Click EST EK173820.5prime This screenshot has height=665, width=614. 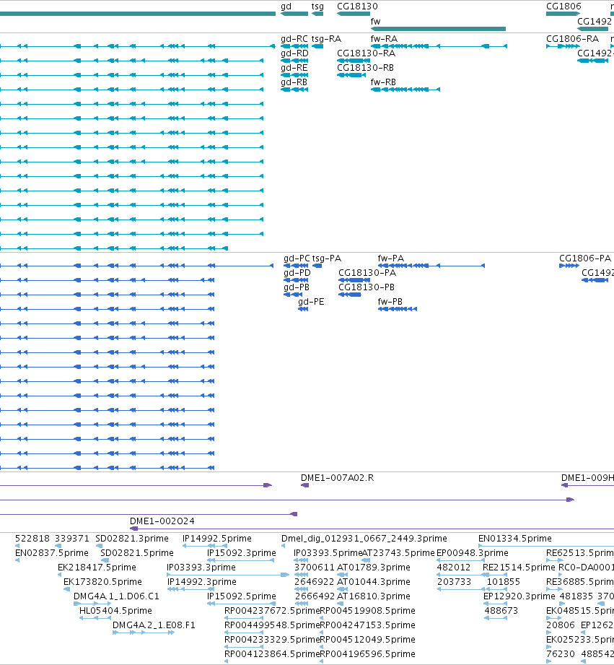102,582
